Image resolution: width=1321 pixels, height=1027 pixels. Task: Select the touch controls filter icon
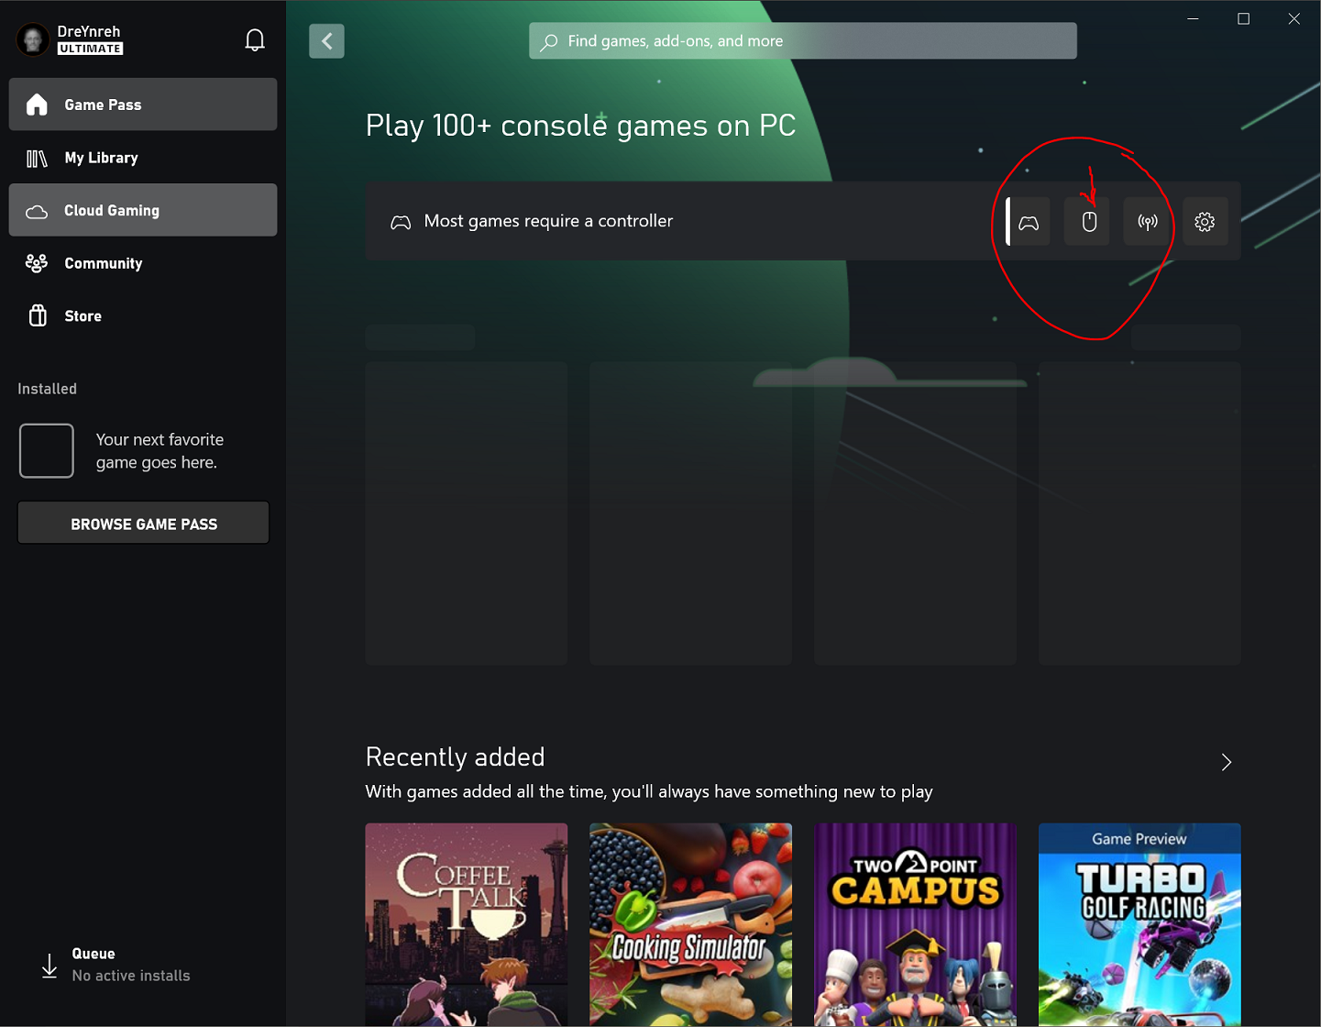pyautogui.click(x=1147, y=222)
